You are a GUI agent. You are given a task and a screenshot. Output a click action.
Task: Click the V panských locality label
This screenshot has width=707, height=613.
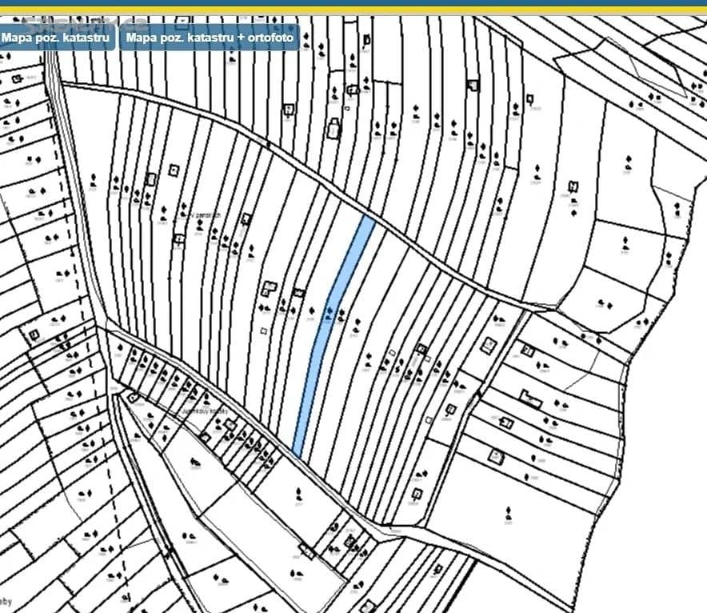[202, 214]
